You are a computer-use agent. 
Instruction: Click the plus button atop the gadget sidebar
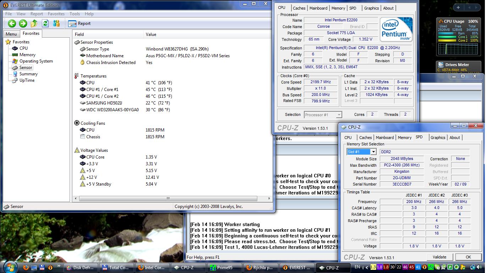(x=458, y=7)
